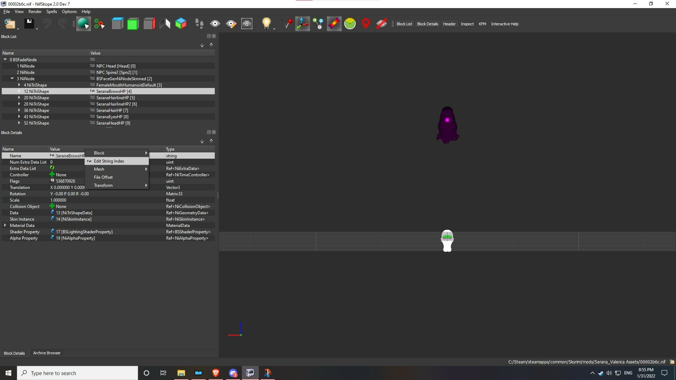Screen dimensions: 676x380
Task: Close the Block Details panel
Action: click(x=214, y=132)
